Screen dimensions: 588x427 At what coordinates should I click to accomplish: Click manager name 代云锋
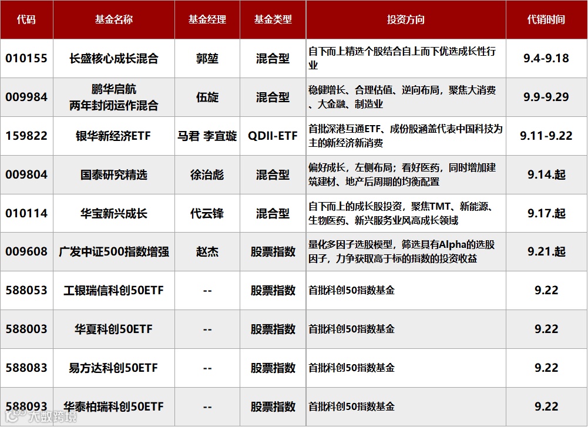point(207,213)
